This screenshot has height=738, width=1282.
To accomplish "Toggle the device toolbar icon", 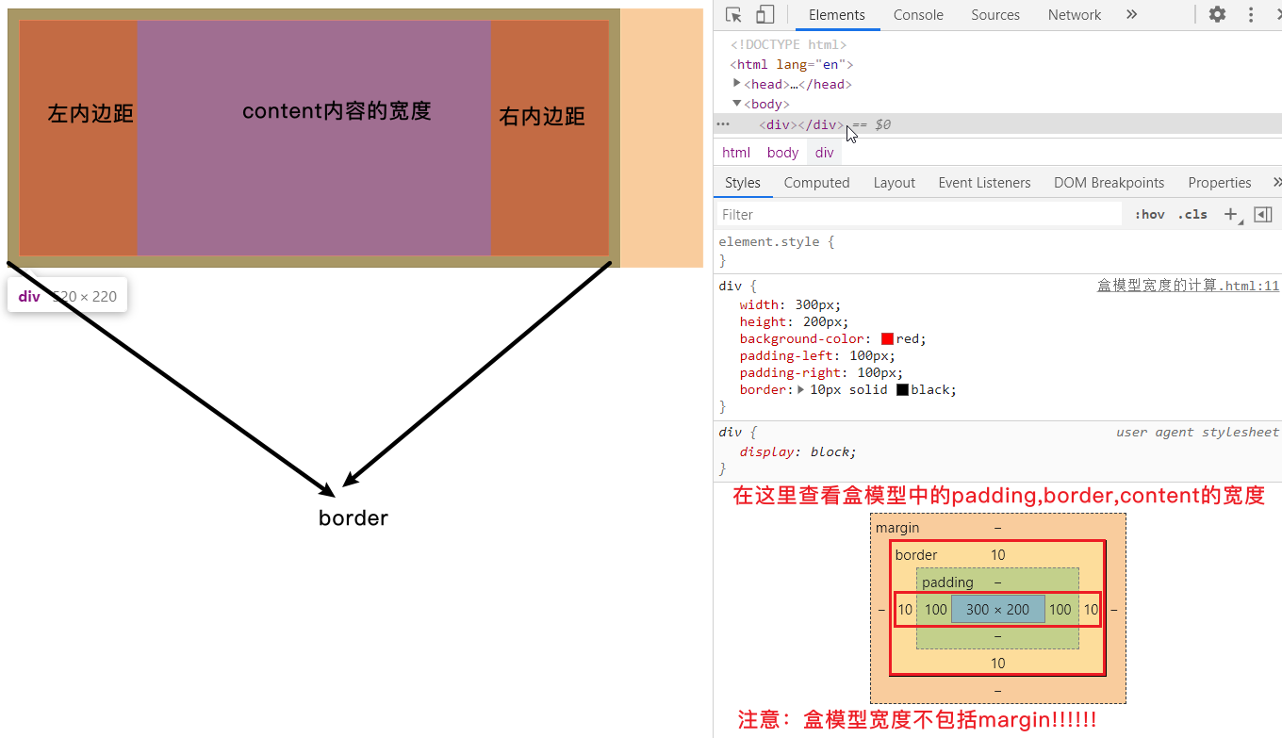I will tap(764, 15).
